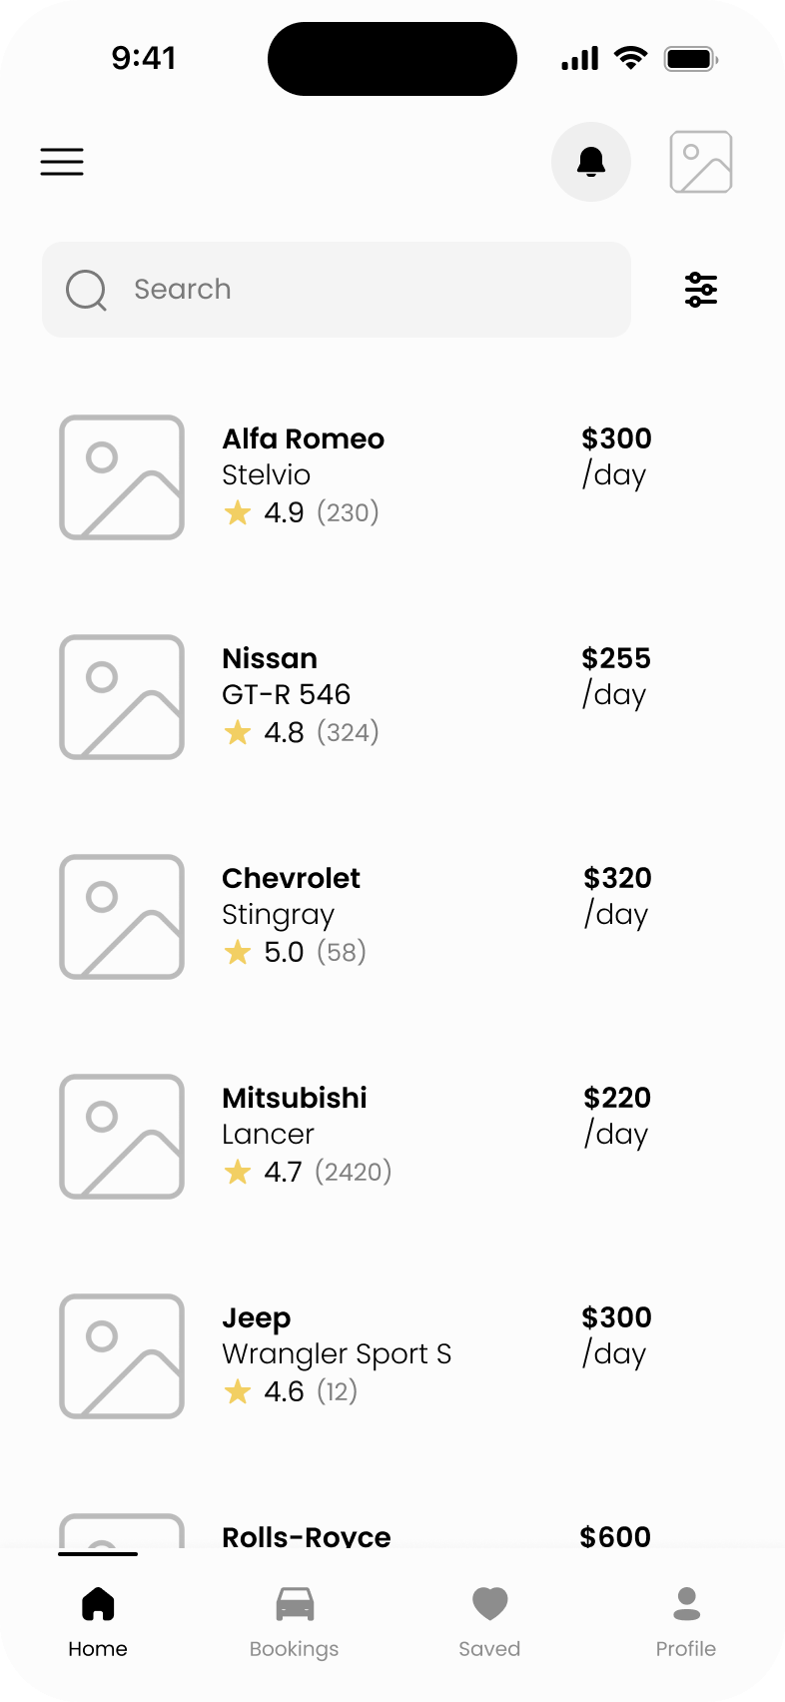Image resolution: width=785 pixels, height=1702 pixels.
Task: Tap the $255 /day Nissan price
Action: point(615,676)
